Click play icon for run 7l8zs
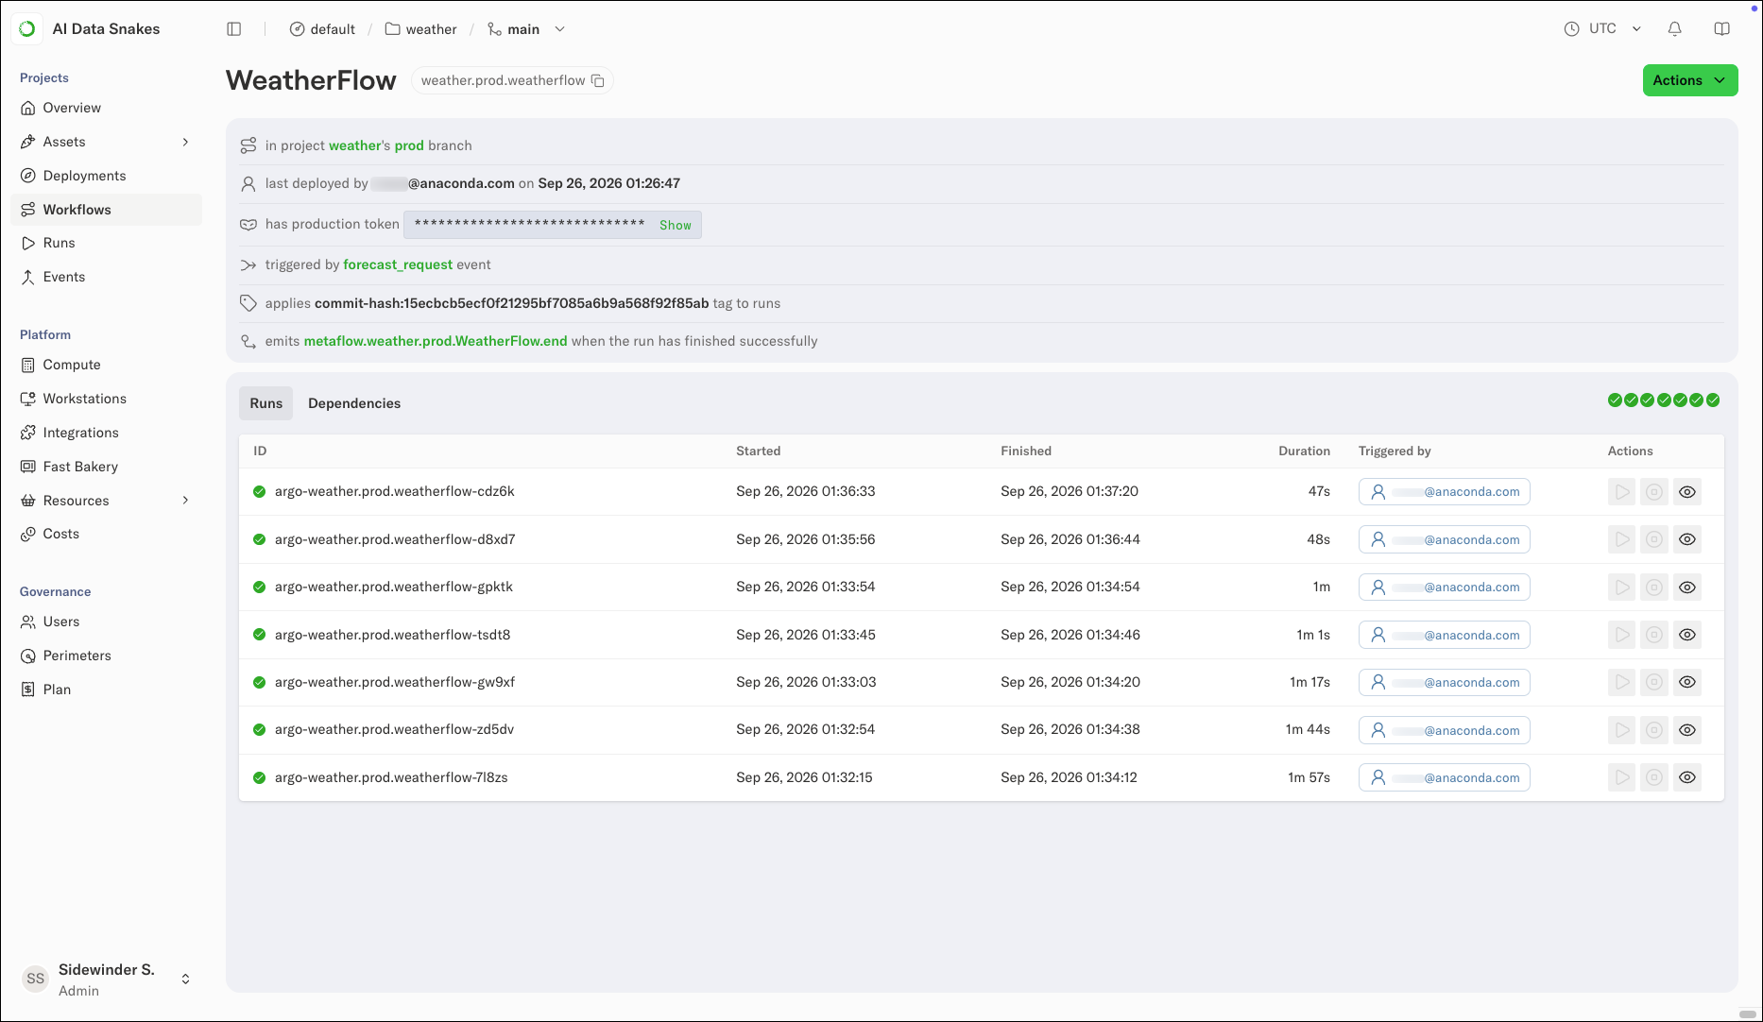The height and width of the screenshot is (1022, 1763). pyautogui.click(x=1621, y=777)
